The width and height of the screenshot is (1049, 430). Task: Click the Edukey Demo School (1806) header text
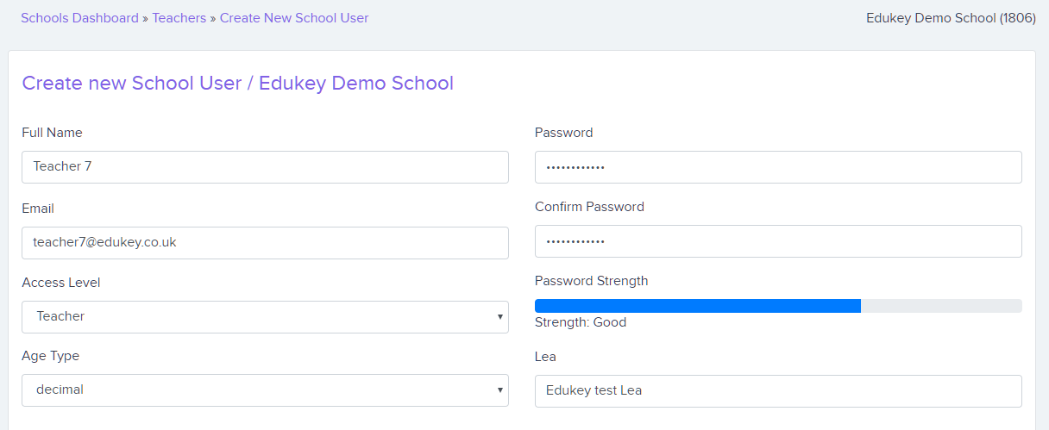[951, 18]
